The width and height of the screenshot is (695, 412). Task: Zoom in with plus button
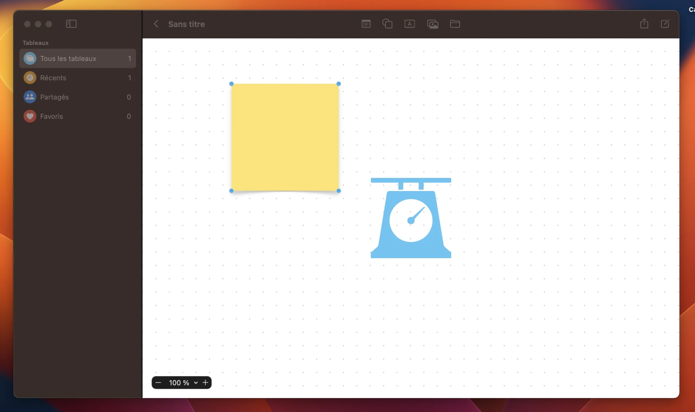[205, 382]
